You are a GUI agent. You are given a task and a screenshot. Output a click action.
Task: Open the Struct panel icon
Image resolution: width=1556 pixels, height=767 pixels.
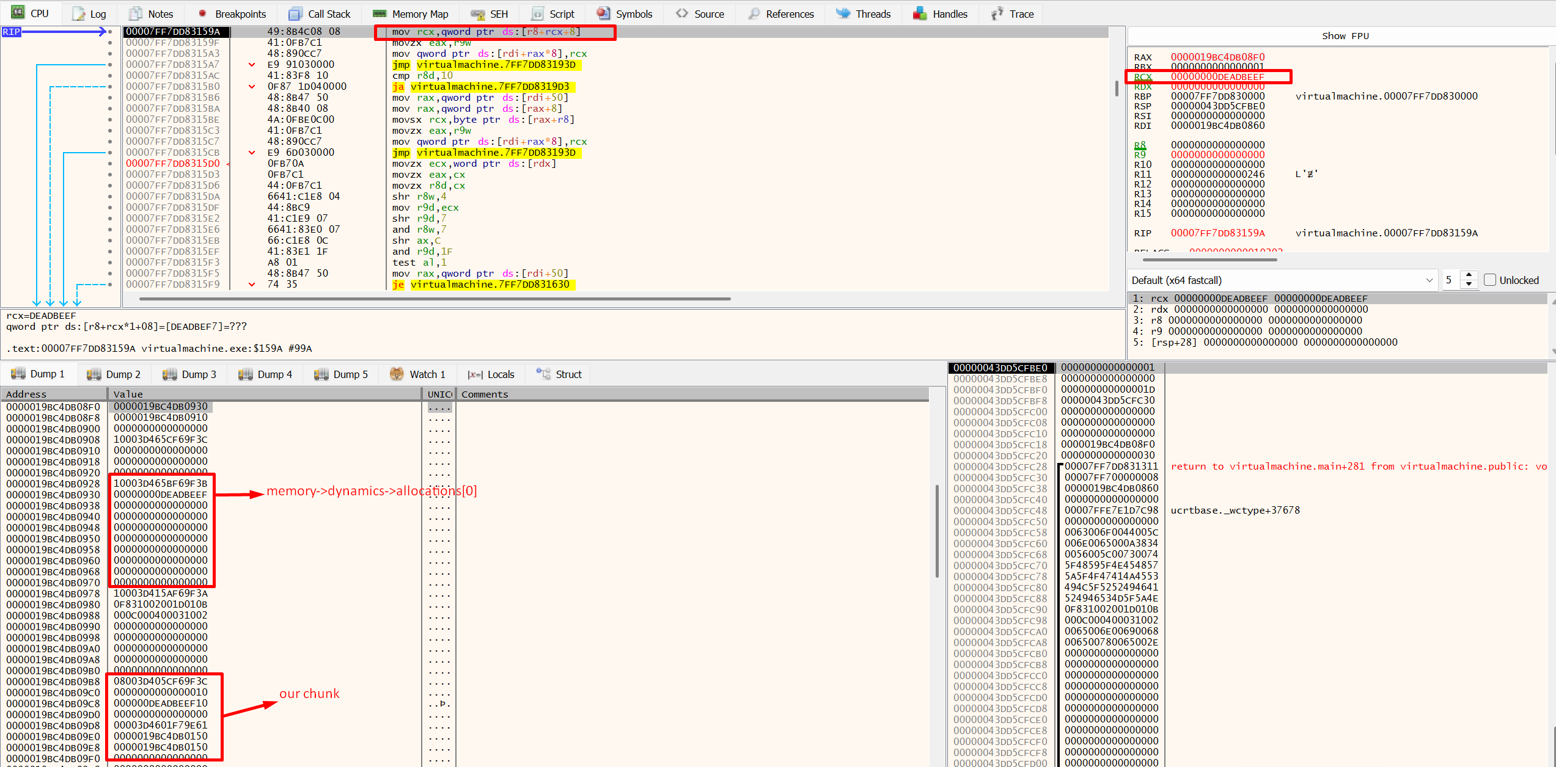543,374
